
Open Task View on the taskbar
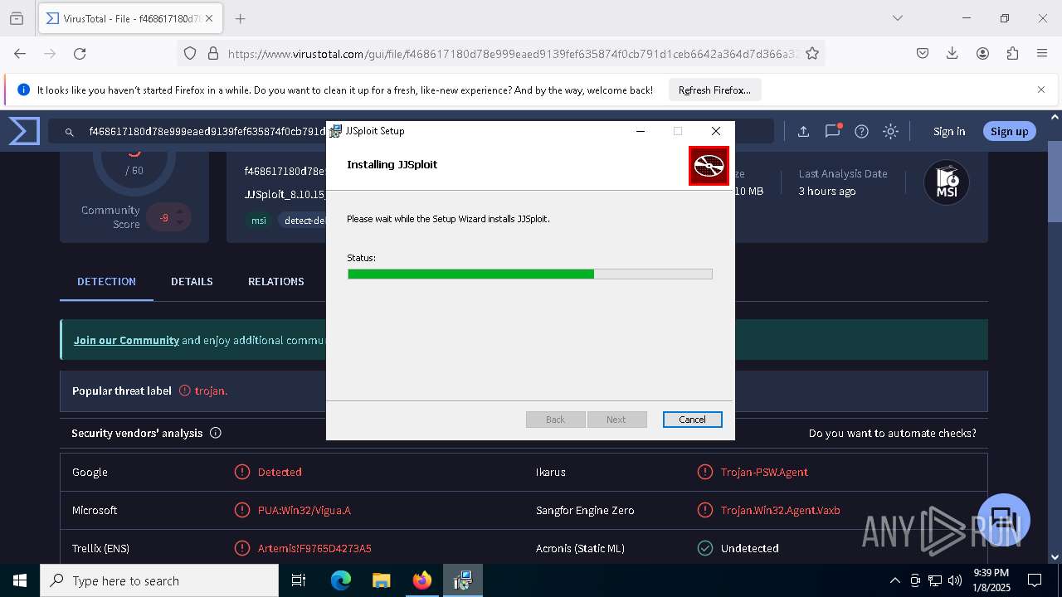click(299, 580)
